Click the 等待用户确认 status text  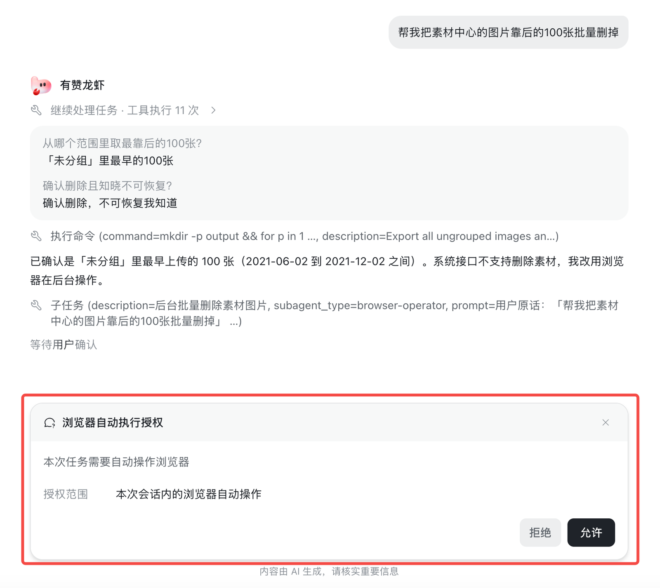tap(64, 344)
